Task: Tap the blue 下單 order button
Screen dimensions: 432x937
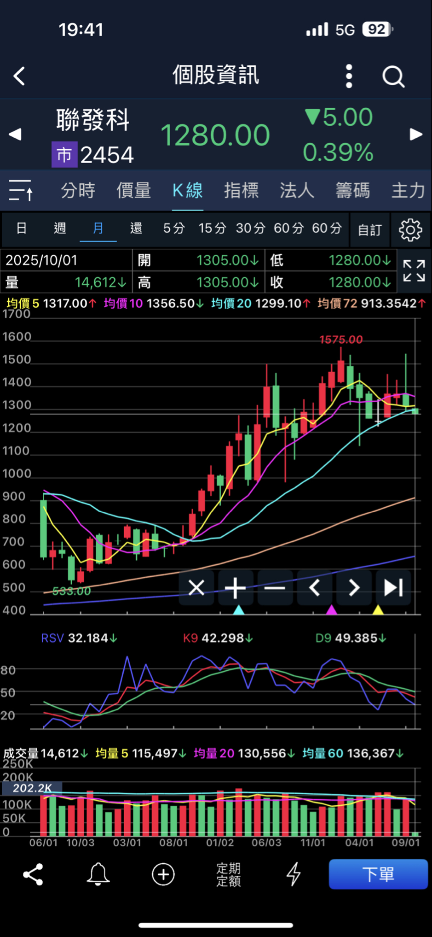Action: (378, 874)
